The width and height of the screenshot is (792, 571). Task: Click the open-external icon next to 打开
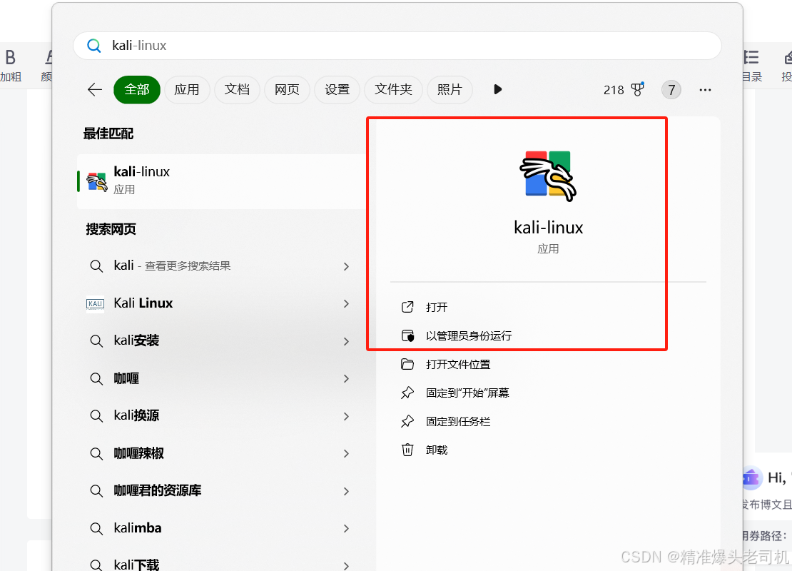[x=407, y=307]
